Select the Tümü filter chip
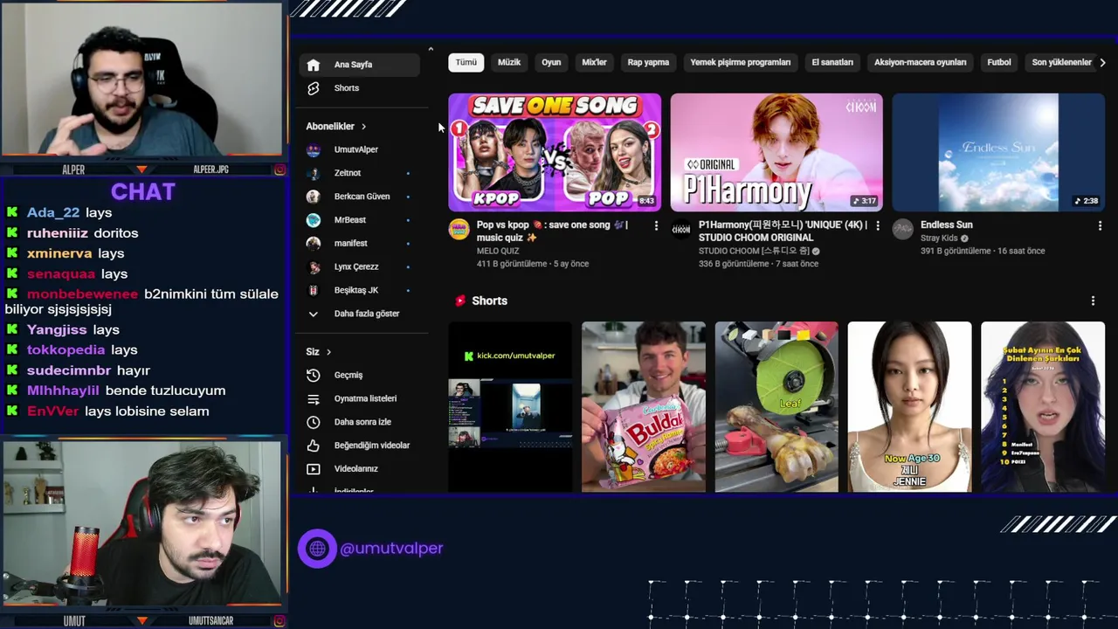The image size is (1118, 629). tap(466, 62)
